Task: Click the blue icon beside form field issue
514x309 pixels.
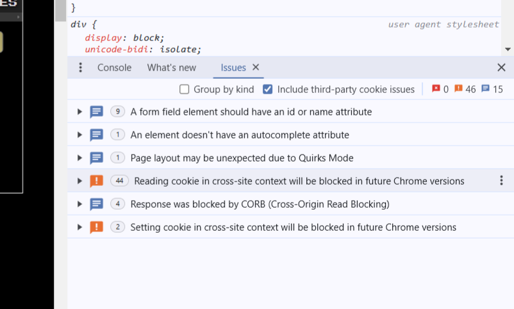Action: point(96,112)
